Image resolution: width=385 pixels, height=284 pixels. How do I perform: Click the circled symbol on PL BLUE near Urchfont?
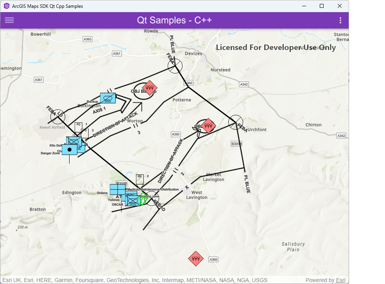235,122
